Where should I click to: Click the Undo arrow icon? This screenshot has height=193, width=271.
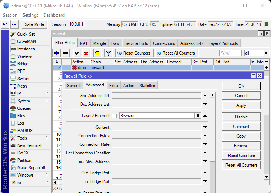pyautogui.click(x=5, y=24)
